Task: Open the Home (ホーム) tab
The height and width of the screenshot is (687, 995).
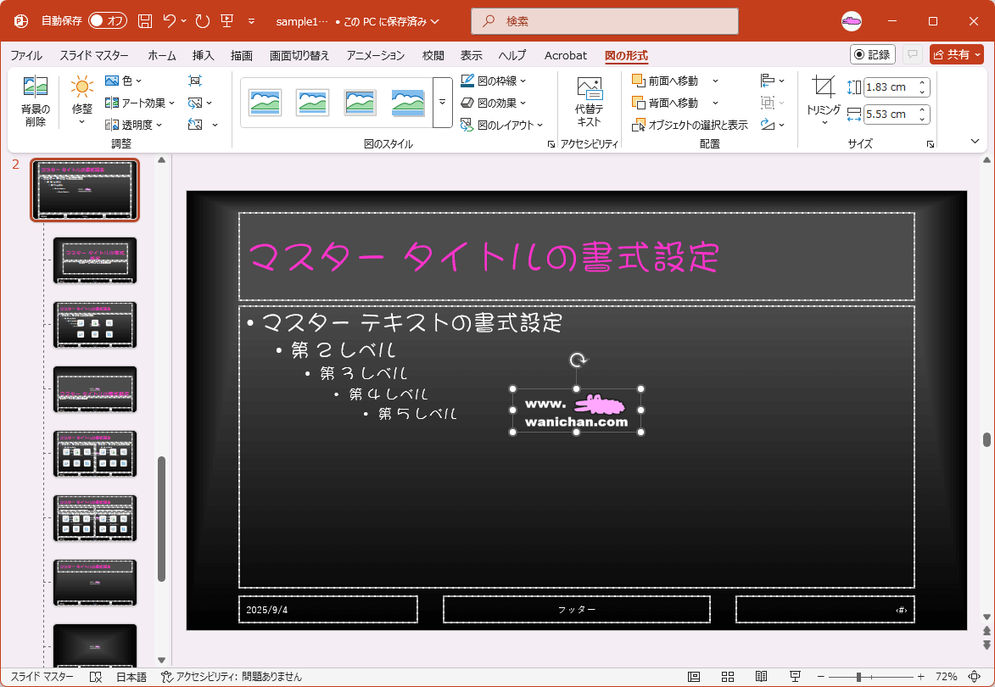Action: [x=162, y=55]
